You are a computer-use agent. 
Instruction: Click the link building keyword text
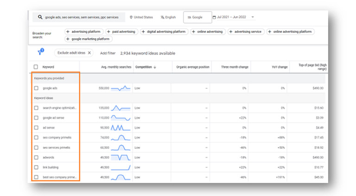[x=51, y=167]
